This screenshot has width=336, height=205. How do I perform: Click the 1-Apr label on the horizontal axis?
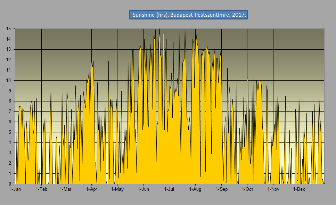[x=91, y=189]
